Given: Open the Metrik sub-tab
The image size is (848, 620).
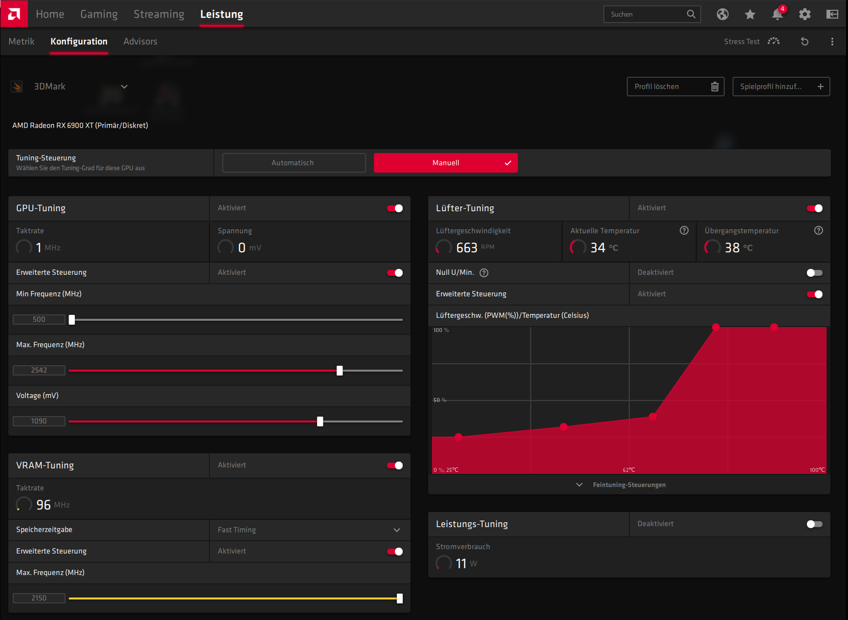Looking at the screenshot, I should (x=22, y=42).
